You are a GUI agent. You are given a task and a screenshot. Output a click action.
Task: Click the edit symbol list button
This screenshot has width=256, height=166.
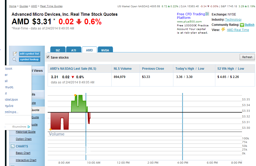29,54
